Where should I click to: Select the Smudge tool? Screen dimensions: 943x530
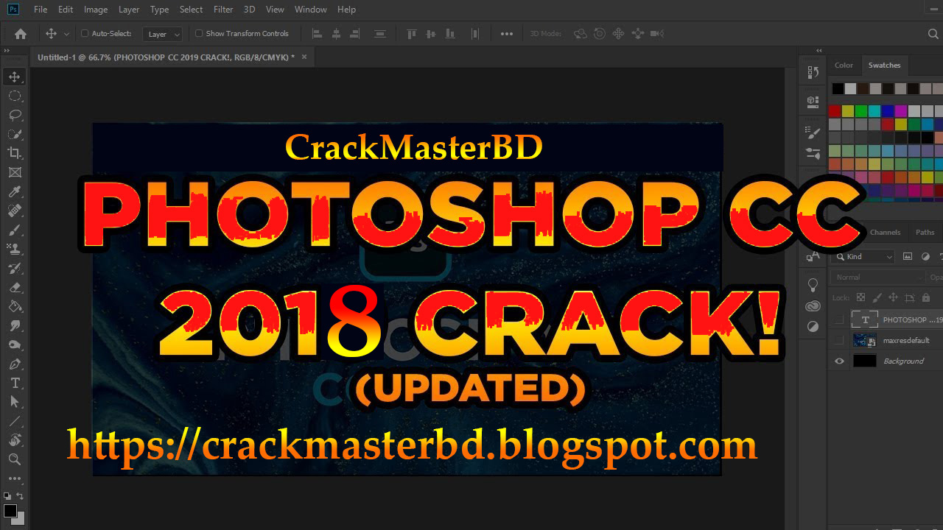click(x=14, y=325)
